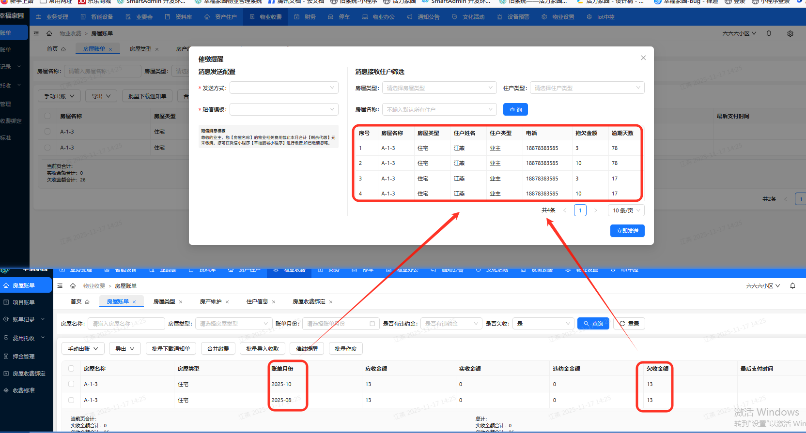
Task: Click the calendar icon in 账单月份 field
Action: [x=372, y=324]
